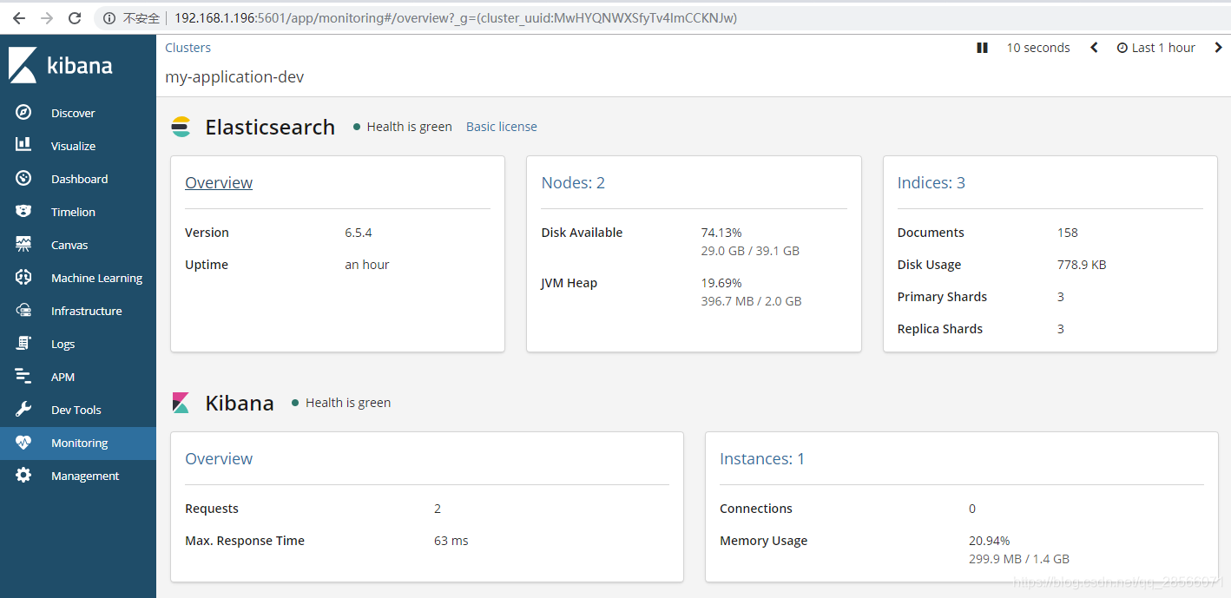This screenshot has height=598, width=1231.
Task: Click the Elasticsearch logo icon
Action: (x=181, y=127)
